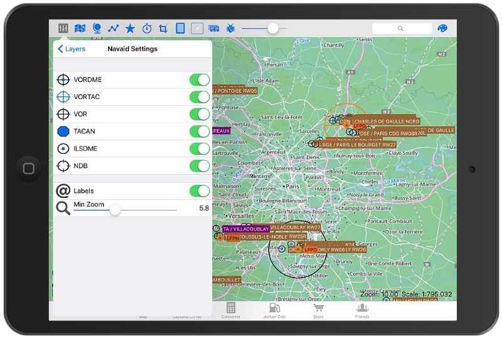Click the search field in toolbar
The image size is (502, 339).
(x=402, y=28)
